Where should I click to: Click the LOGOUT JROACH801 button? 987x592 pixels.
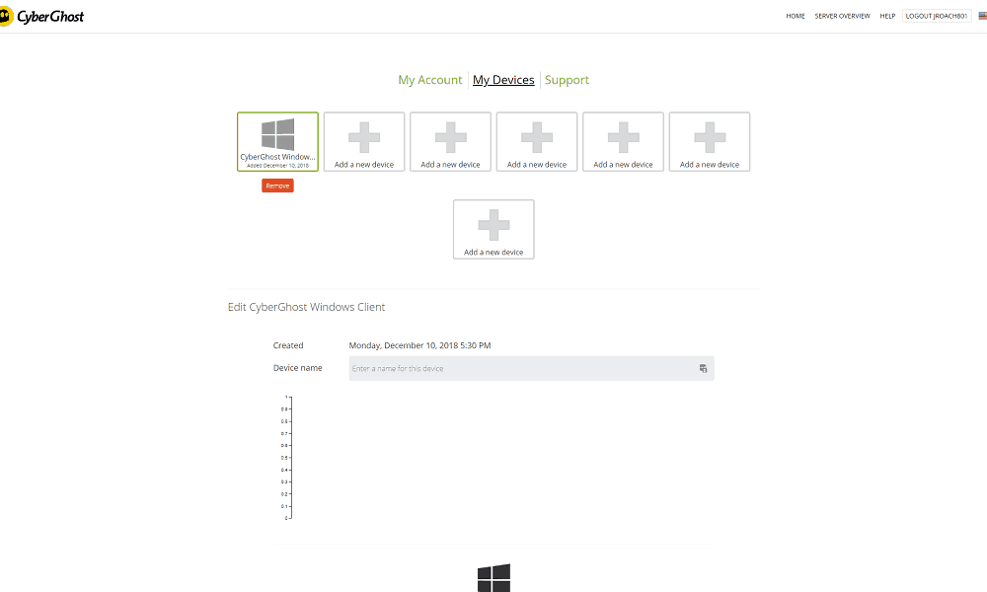tap(937, 16)
